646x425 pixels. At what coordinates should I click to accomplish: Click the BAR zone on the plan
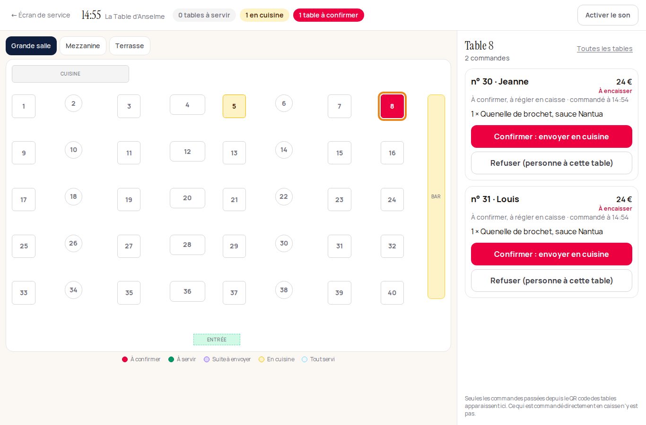click(436, 196)
